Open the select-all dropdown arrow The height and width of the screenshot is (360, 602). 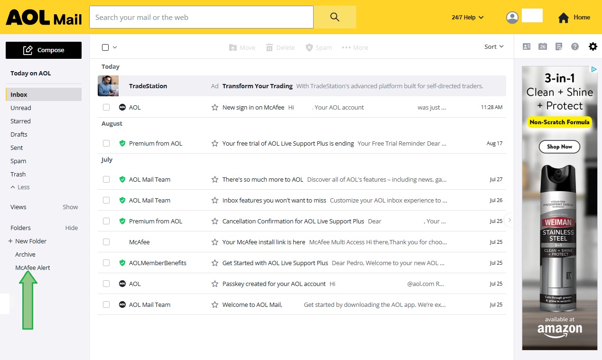[x=115, y=47]
